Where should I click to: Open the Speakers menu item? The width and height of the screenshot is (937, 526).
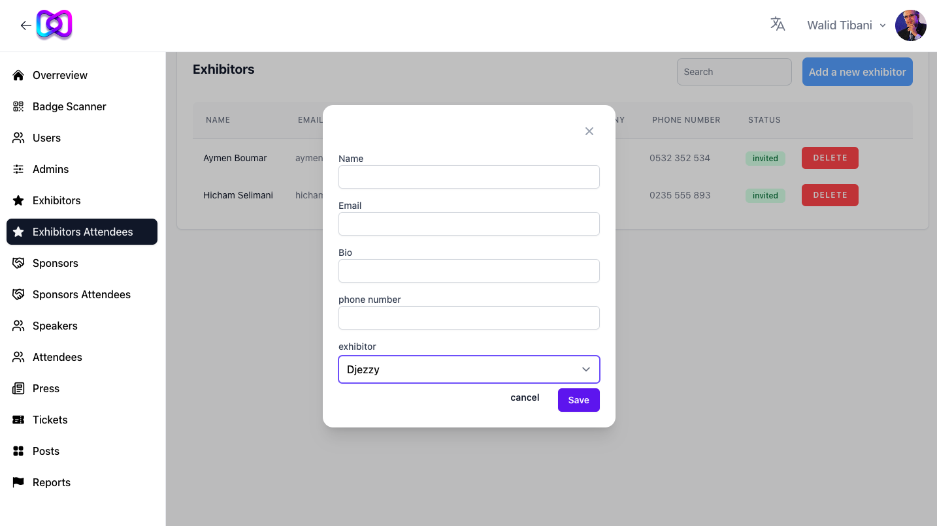click(x=55, y=326)
